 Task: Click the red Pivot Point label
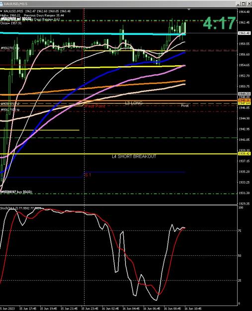pos(95,106)
